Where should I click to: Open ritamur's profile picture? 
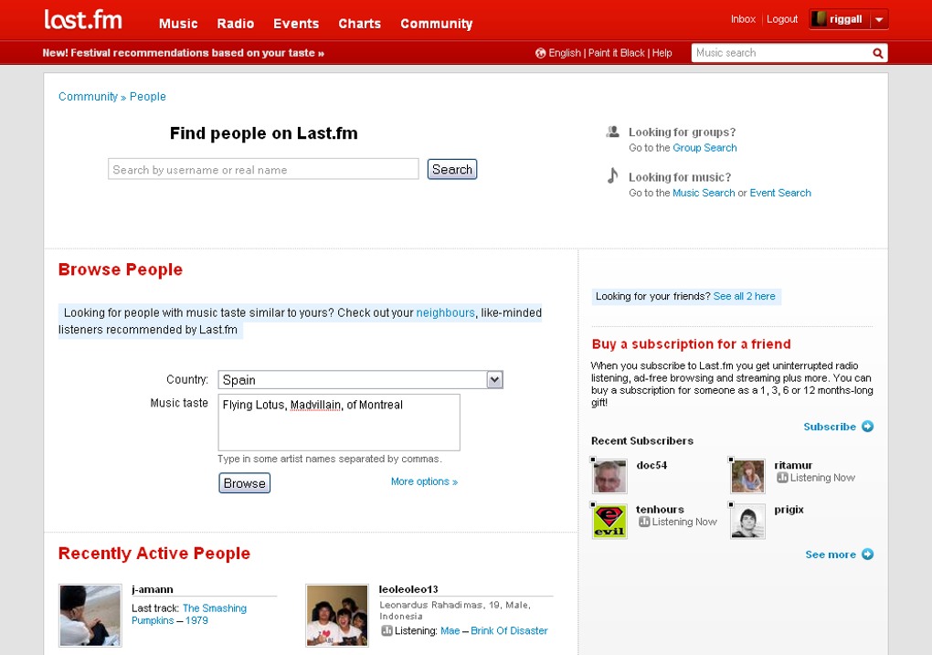747,476
